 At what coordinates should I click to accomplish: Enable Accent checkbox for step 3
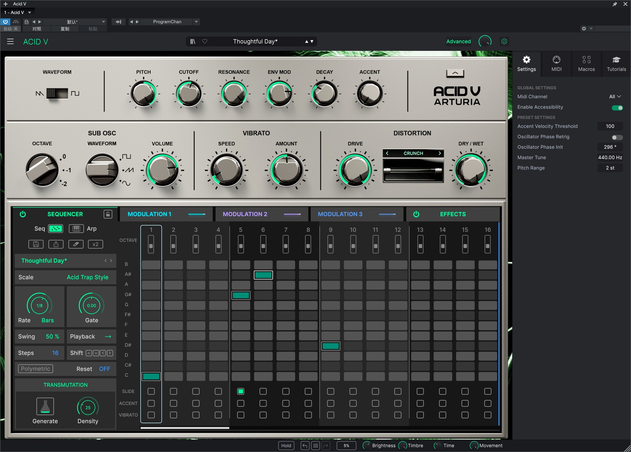(196, 403)
